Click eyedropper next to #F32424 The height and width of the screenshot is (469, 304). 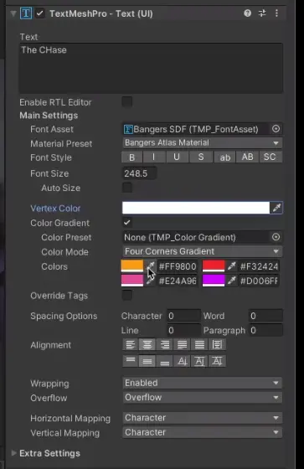coord(232,266)
